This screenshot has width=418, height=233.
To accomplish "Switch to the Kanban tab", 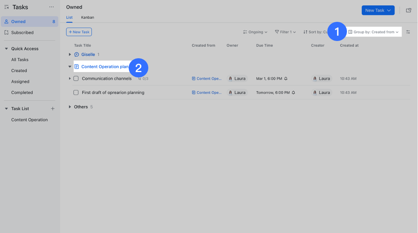I will tap(87, 18).
